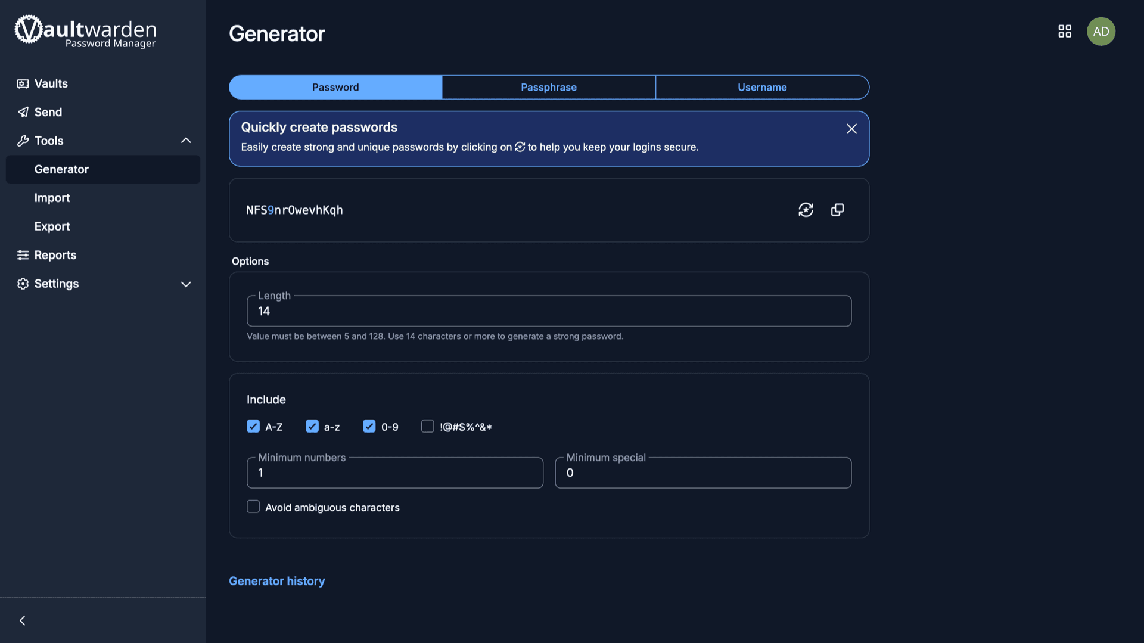The width and height of the screenshot is (1144, 643).
Task: Click the Generator page heading
Action: (x=277, y=33)
